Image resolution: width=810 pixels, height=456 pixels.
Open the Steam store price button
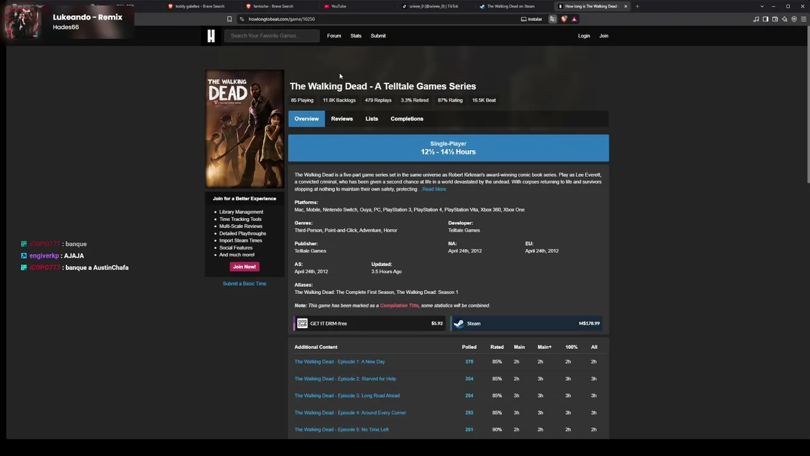point(526,324)
